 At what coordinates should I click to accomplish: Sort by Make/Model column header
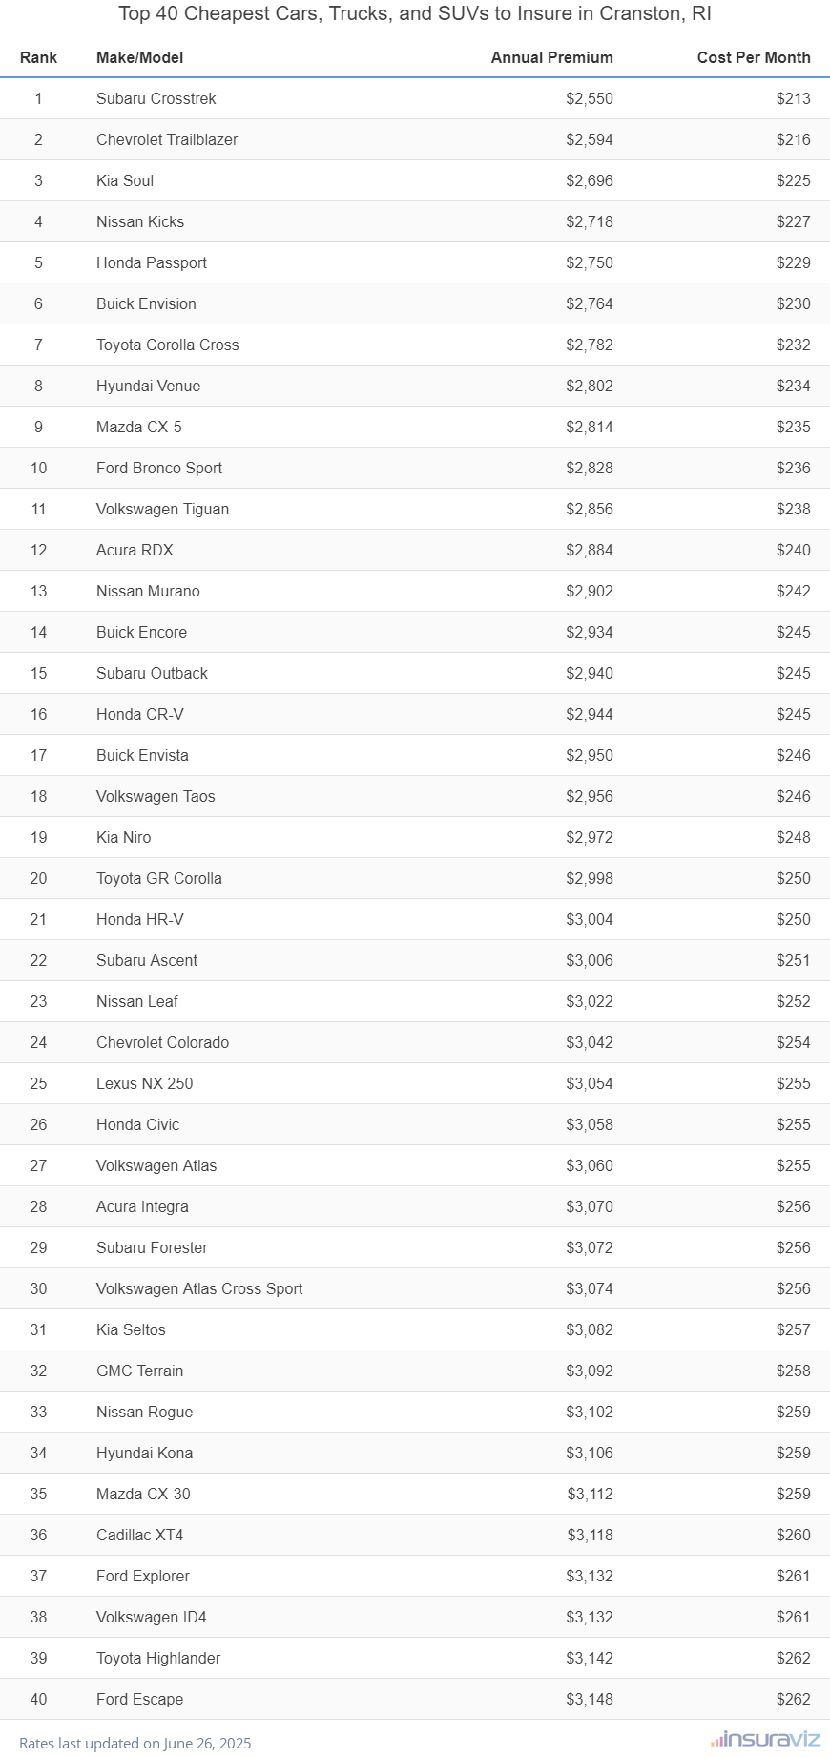pyautogui.click(x=139, y=57)
